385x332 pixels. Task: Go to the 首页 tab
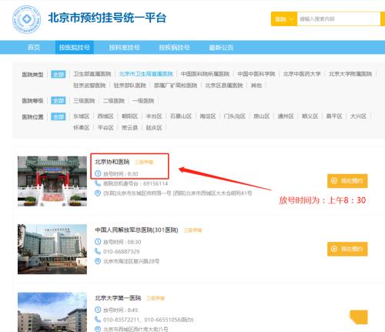click(x=34, y=47)
